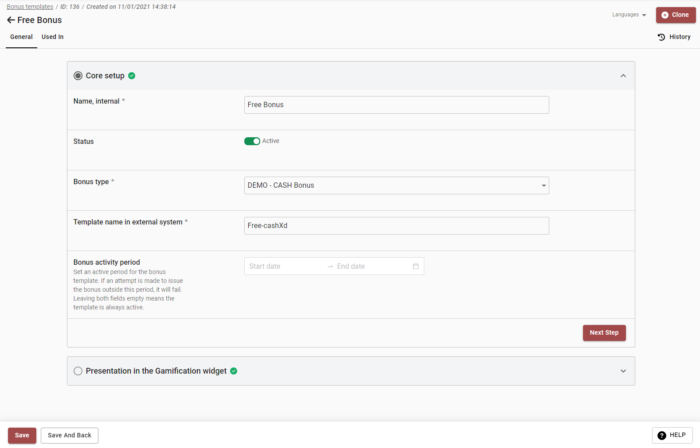This screenshot has height=448, width=700.
Task: Click the Template name in external system field
Action: coord(396,226)
